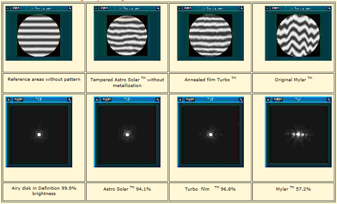Select the caption 'Reference areas without pattern'

point(44,79)
